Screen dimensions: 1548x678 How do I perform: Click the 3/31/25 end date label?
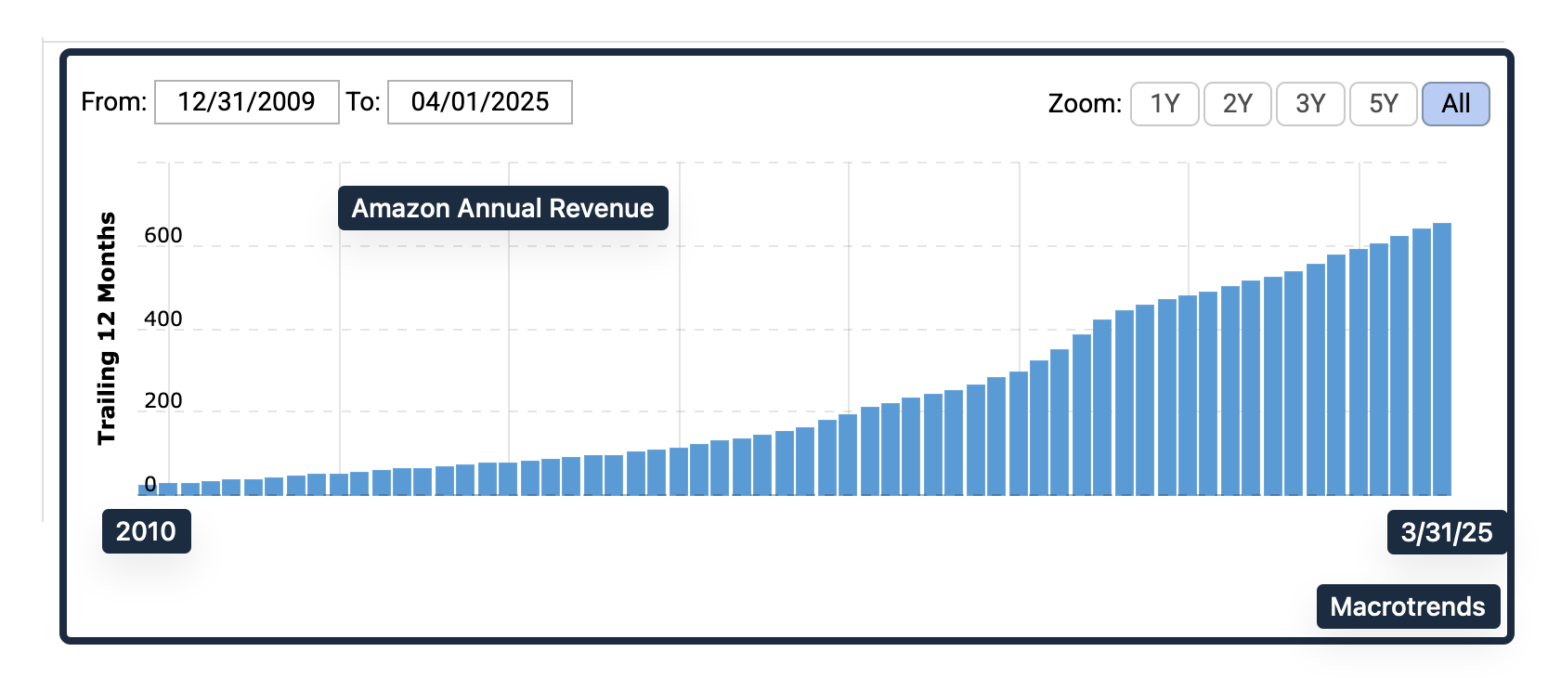(x=1447, y=532)
